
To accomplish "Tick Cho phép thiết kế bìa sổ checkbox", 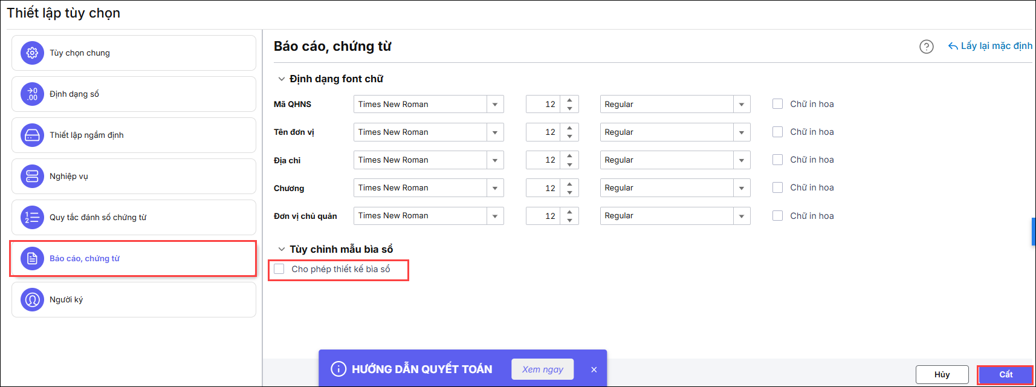I will point(279,269).
